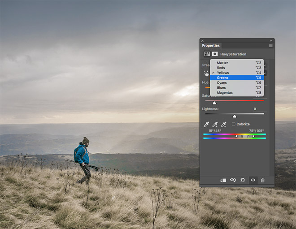Delete the adjustment layer with trash icon

tap(263, 180)
